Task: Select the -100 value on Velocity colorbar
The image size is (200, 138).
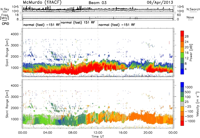Action: 189,111
